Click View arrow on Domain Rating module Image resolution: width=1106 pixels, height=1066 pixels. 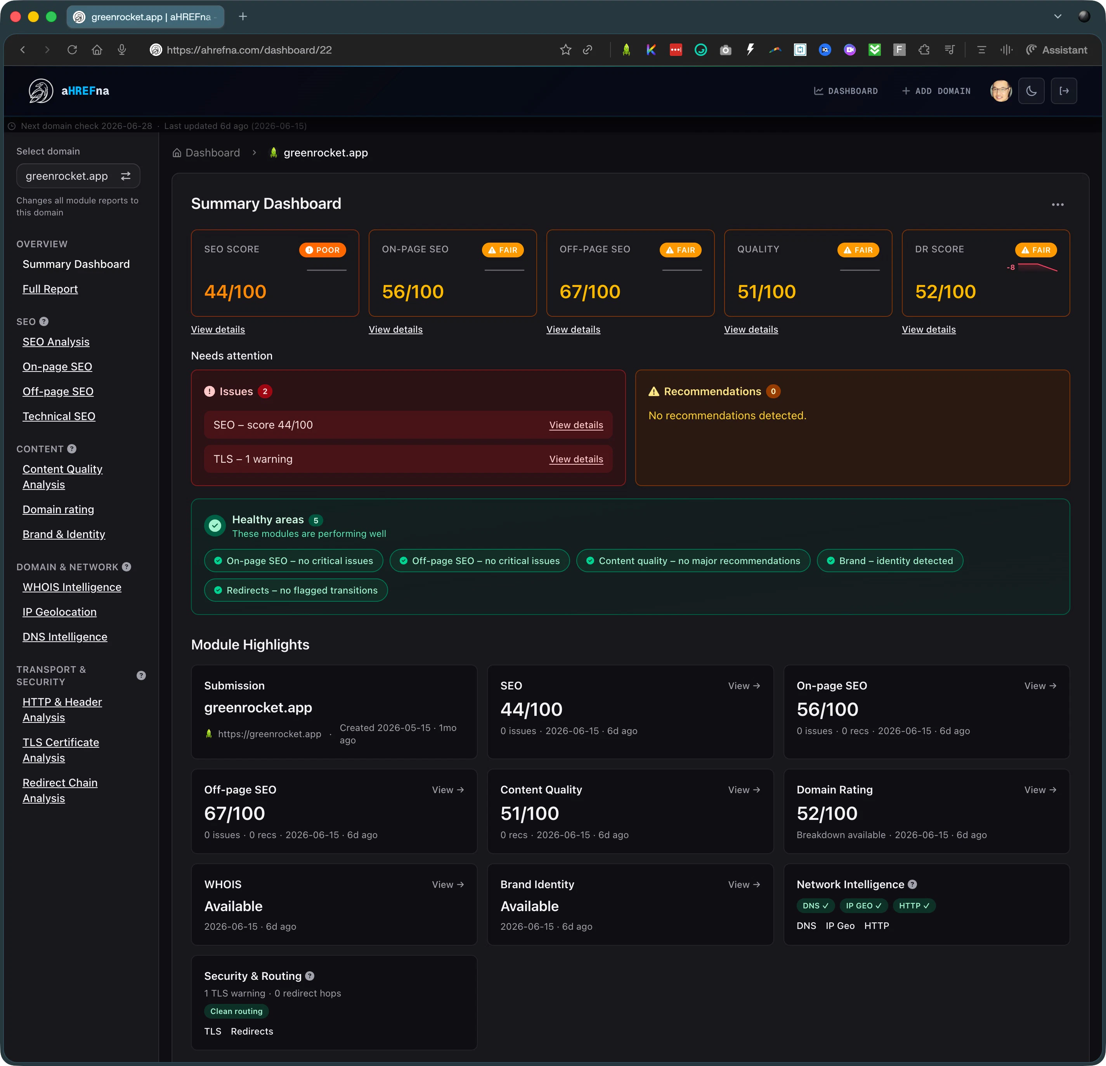(x=1040, y=790)
